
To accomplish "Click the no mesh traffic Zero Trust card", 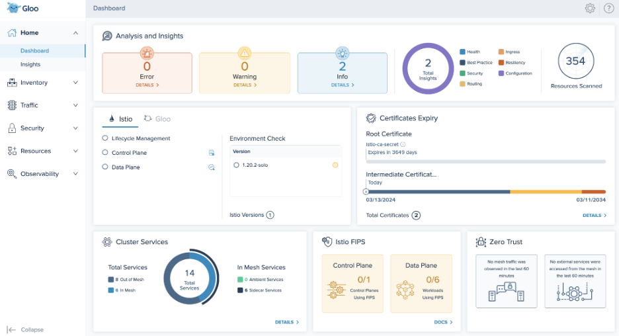I will pyautogui.click(x=507, y=281).
